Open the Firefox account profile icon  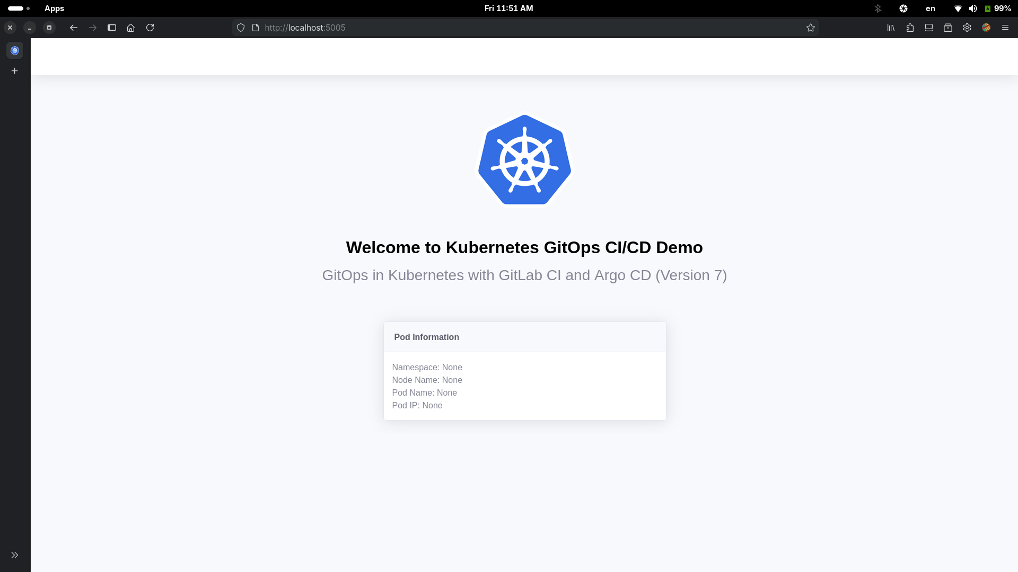point(987,28)
